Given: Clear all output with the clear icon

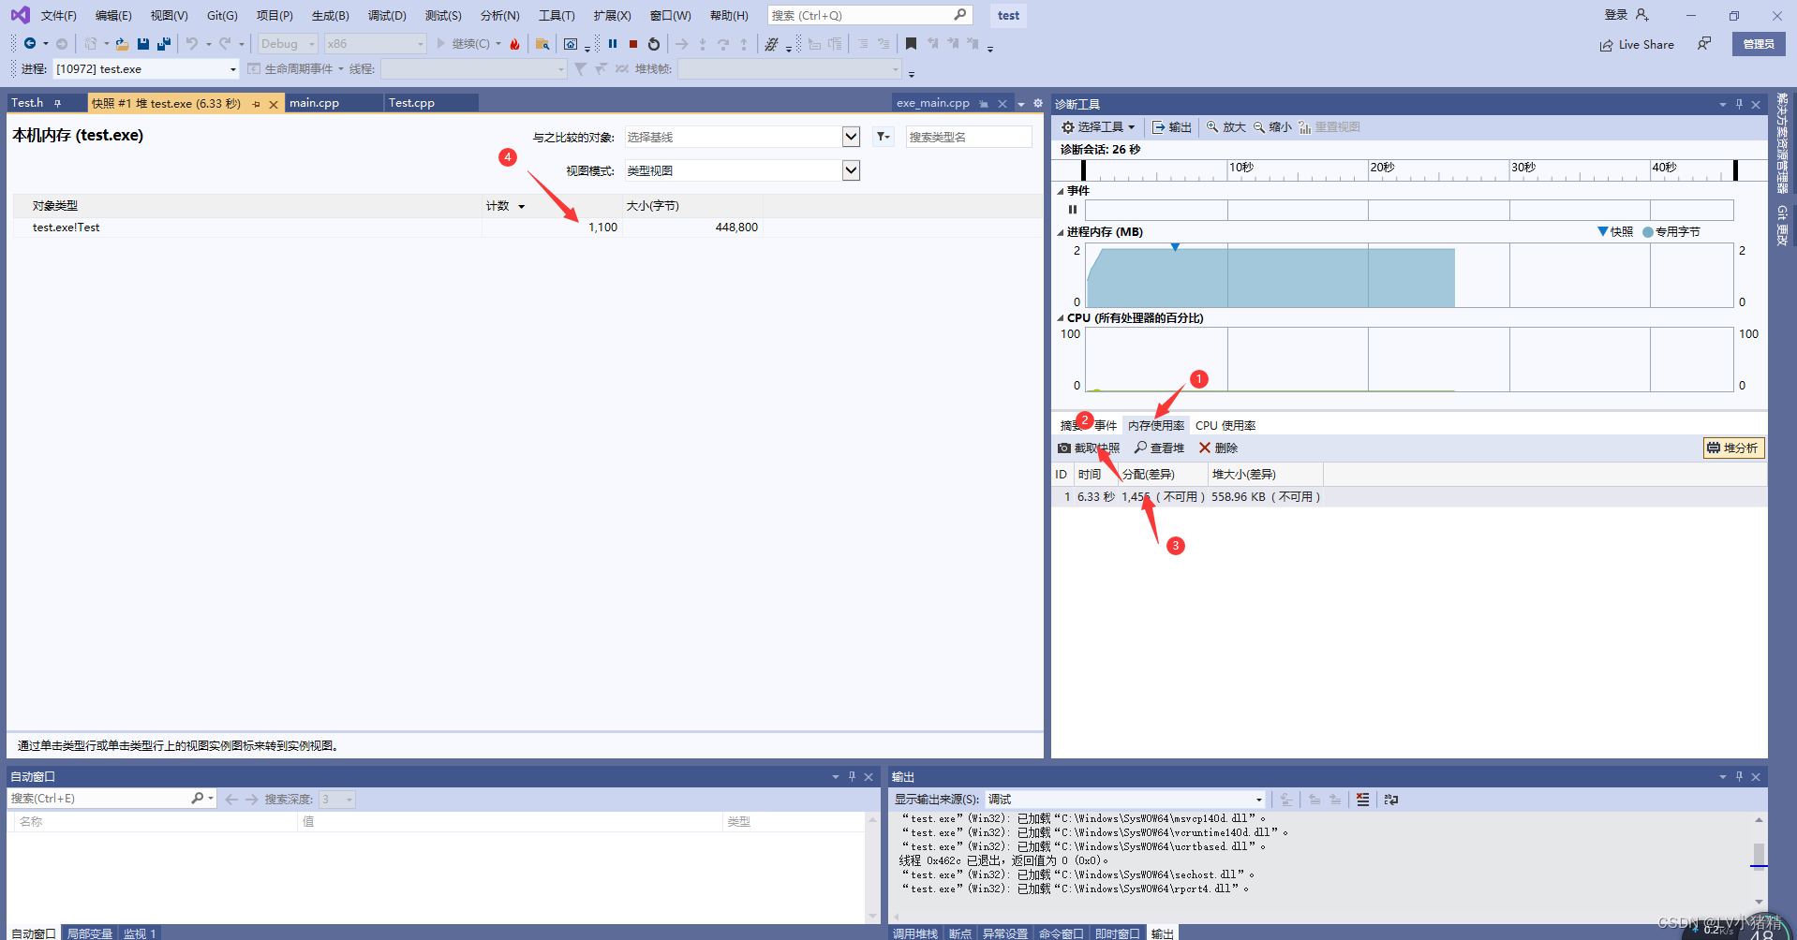Looking at the screenshot, I should (1362, 800).
